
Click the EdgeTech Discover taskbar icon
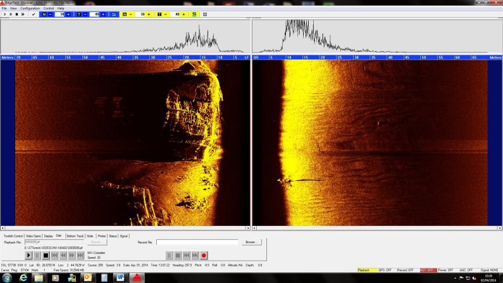(x=137, y=278)
